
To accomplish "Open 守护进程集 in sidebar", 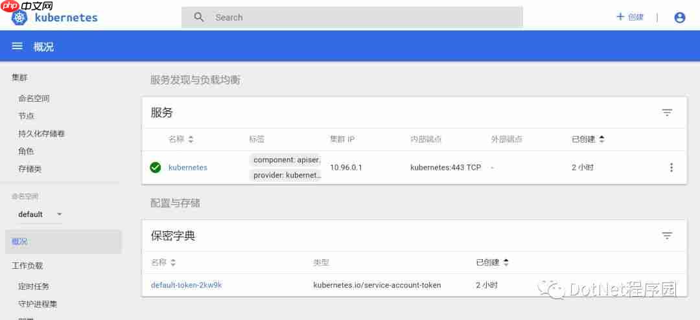I will coord(38,304).
